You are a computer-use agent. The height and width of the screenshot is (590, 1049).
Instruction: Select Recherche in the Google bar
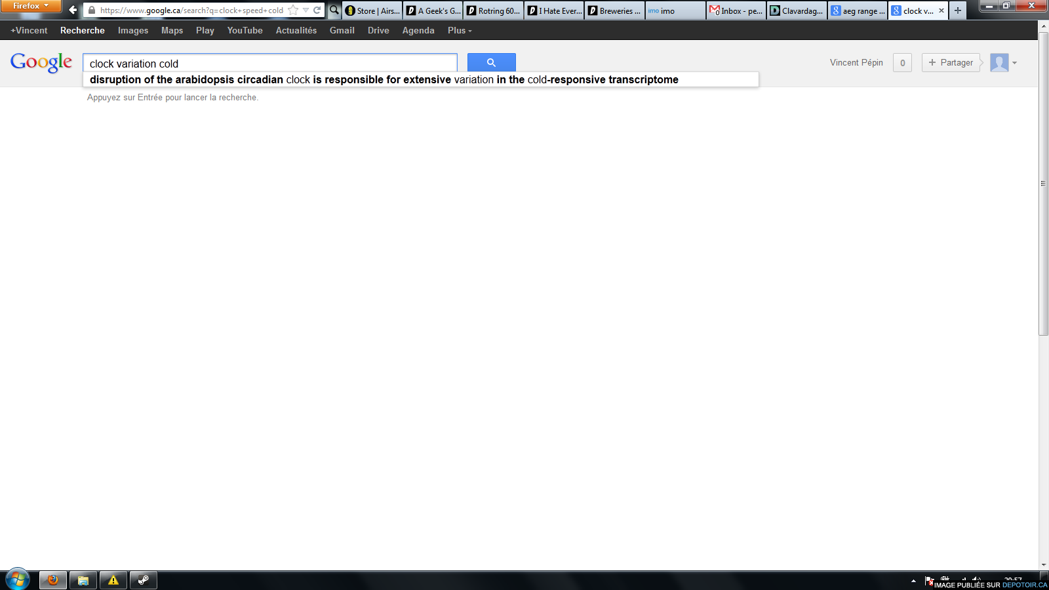click(x=83, y=30)
